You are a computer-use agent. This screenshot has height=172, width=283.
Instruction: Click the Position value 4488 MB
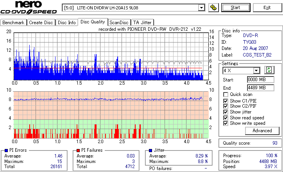pyautogui.click(x=268, y=161)
